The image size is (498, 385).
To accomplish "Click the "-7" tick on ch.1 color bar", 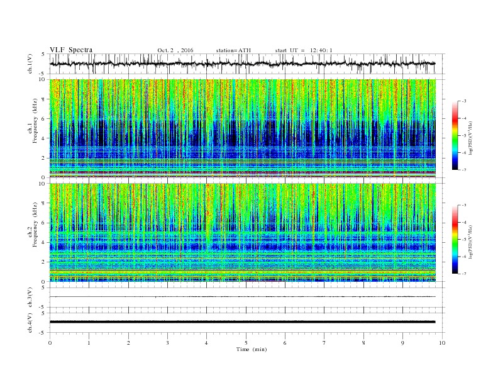I will [463, 170].
